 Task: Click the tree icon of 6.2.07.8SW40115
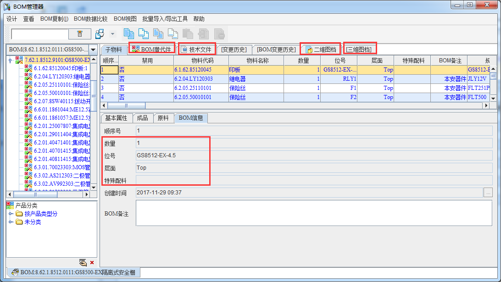click(28, 101)
